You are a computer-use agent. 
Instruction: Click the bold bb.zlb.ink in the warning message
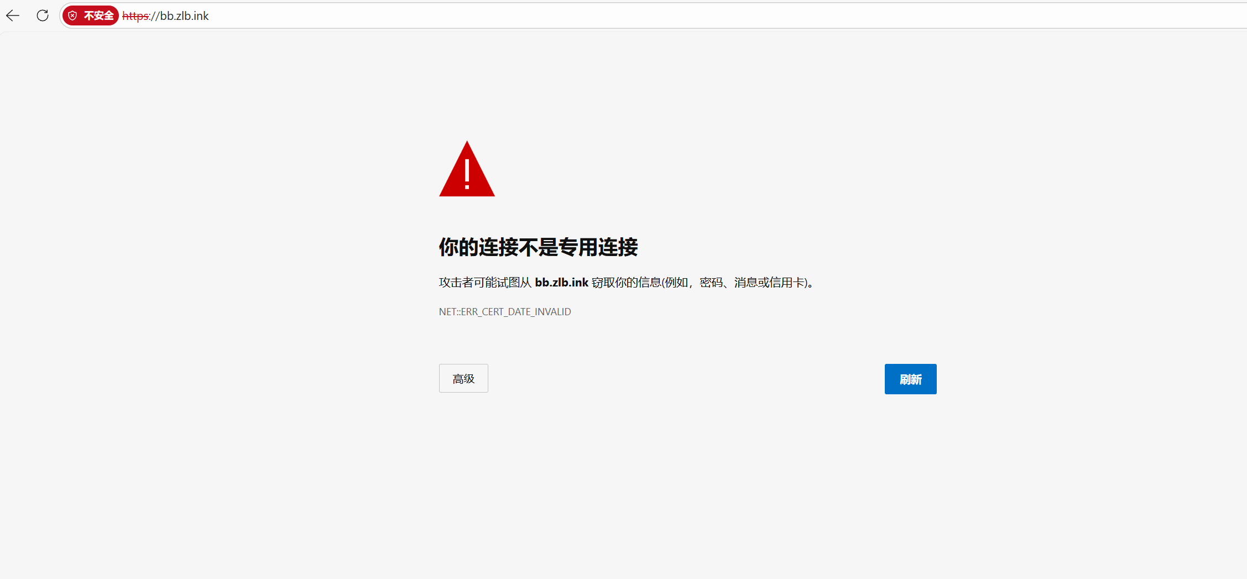click(x=561, y=283)
